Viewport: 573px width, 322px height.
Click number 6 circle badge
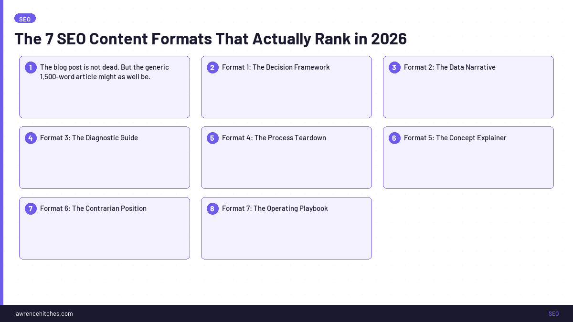click(394, 138)
